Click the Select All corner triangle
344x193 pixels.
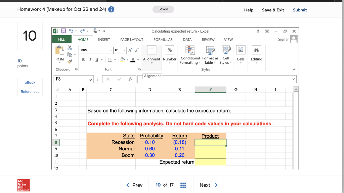(x=57, y=90)
